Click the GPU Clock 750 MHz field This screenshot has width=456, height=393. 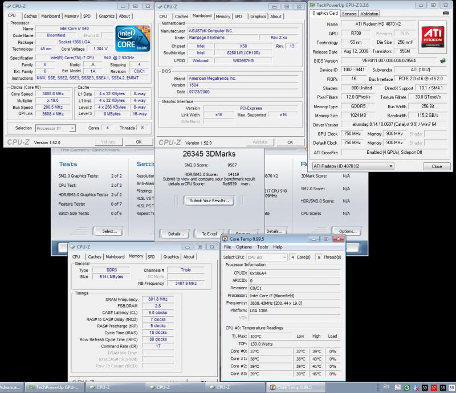click(x=352, y=134)
